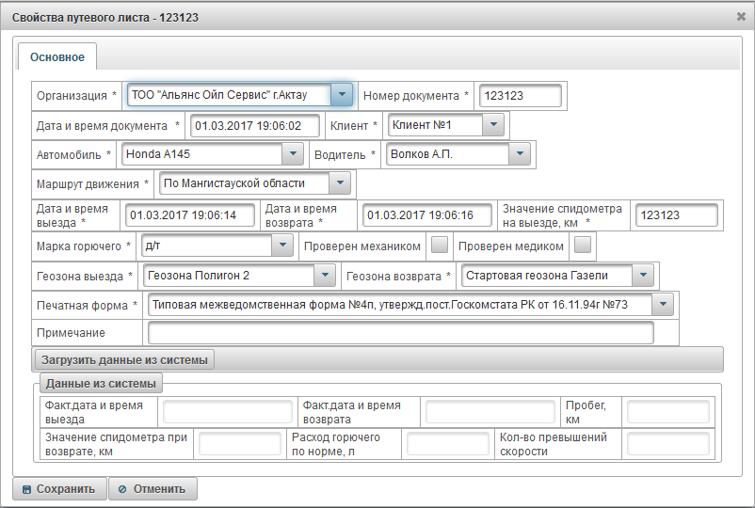Click the Отменить button

(153, 489)
